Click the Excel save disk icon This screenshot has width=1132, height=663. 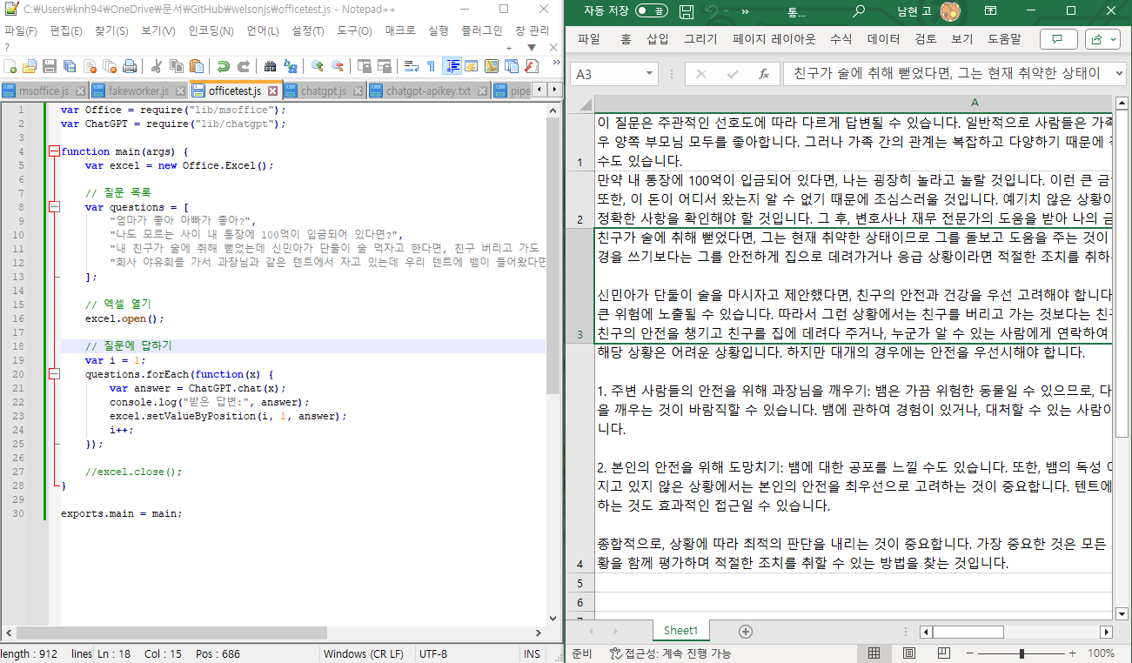(x=687, y=12)
